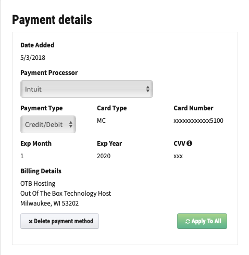Open the Payment Processor Intuit dropdown
The image size is (249, 255).
[x=86, y=89]
